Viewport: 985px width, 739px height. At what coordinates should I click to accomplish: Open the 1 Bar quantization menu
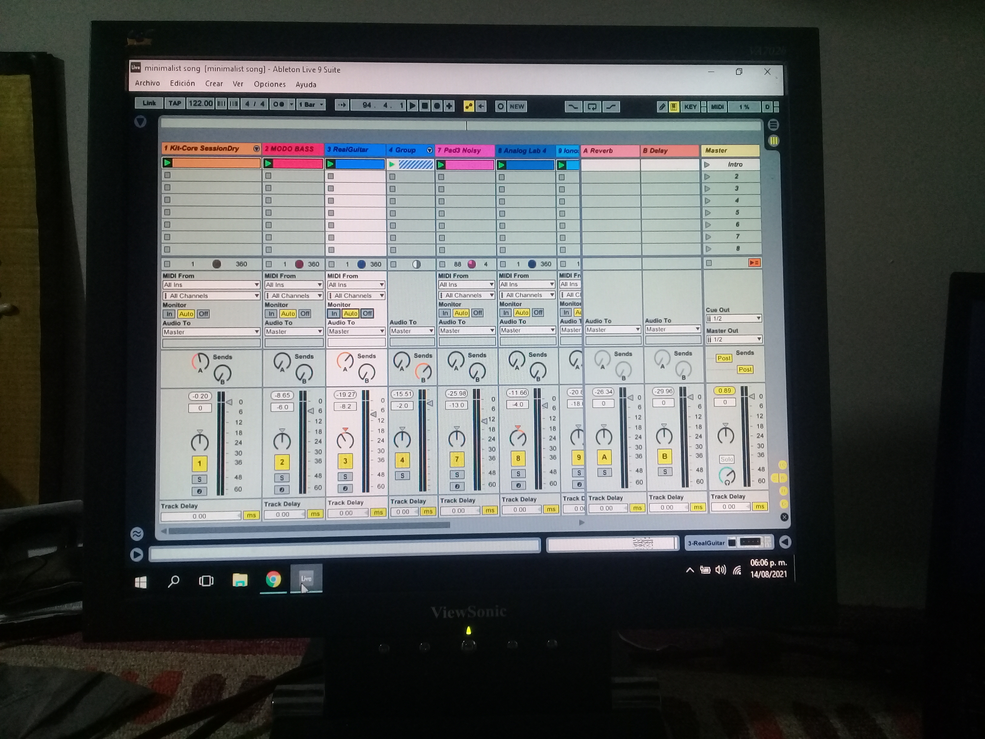(x=311, y=105)
